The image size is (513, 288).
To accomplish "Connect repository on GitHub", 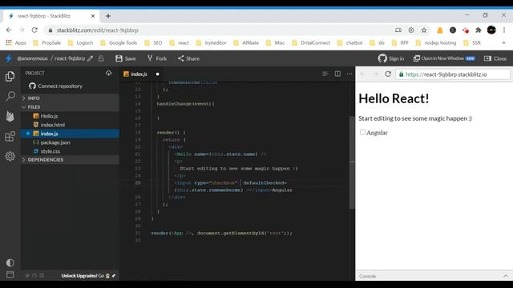I will click(55, 86).
